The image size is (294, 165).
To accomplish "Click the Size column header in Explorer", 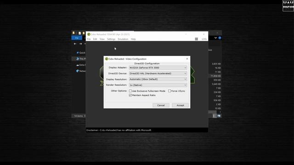I will 210,50.
